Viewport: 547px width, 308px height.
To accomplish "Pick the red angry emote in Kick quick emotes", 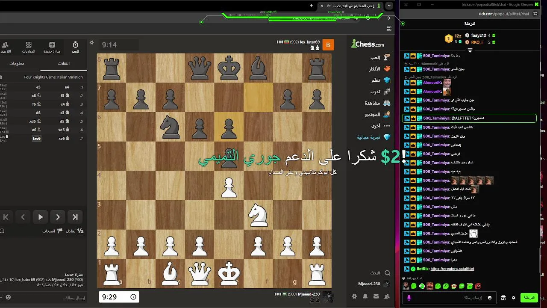I will click(478, 286).
